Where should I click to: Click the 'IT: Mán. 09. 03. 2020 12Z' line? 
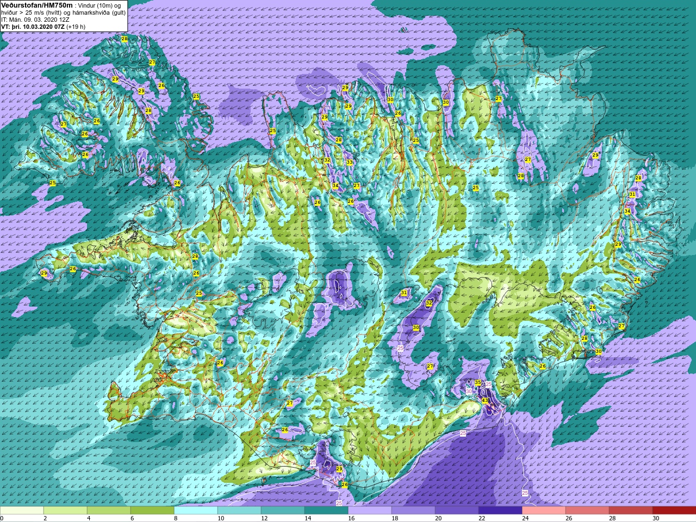coord(35,19)
